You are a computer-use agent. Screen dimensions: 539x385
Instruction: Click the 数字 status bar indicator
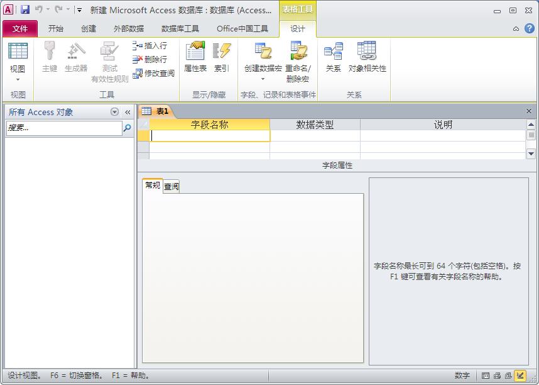(x=462, y=376)
